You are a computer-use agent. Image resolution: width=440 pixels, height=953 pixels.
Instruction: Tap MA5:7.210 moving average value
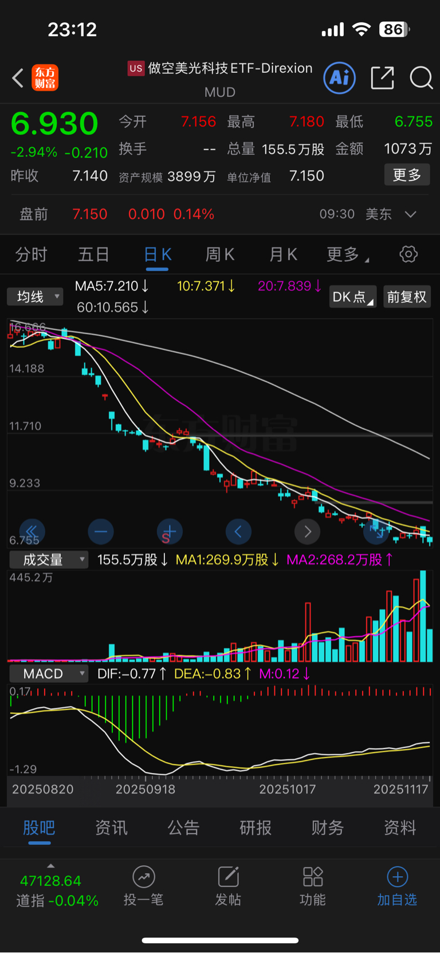coord(112,286)
